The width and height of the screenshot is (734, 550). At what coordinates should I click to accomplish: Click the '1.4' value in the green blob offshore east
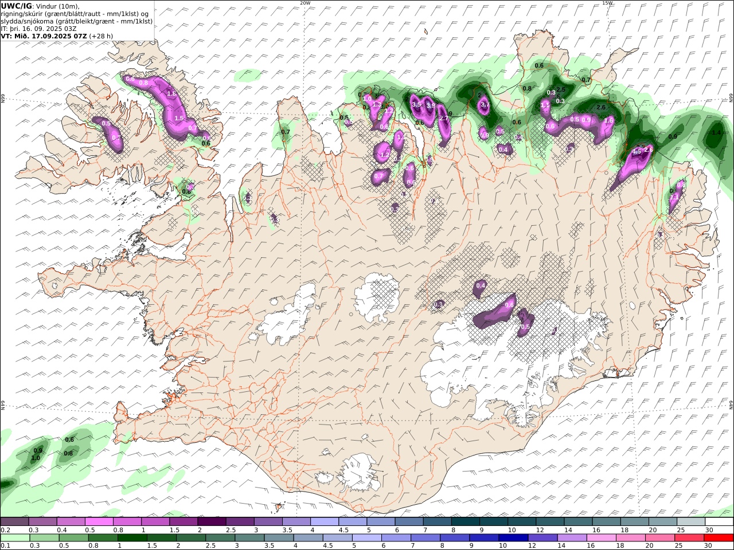(716, 132)
